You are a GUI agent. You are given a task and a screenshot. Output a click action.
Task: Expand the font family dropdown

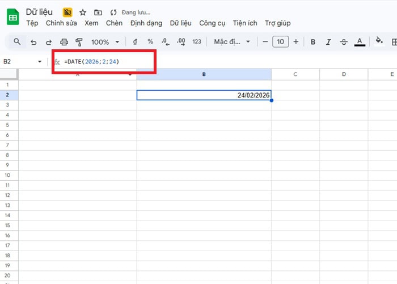[x=230, y=41]
